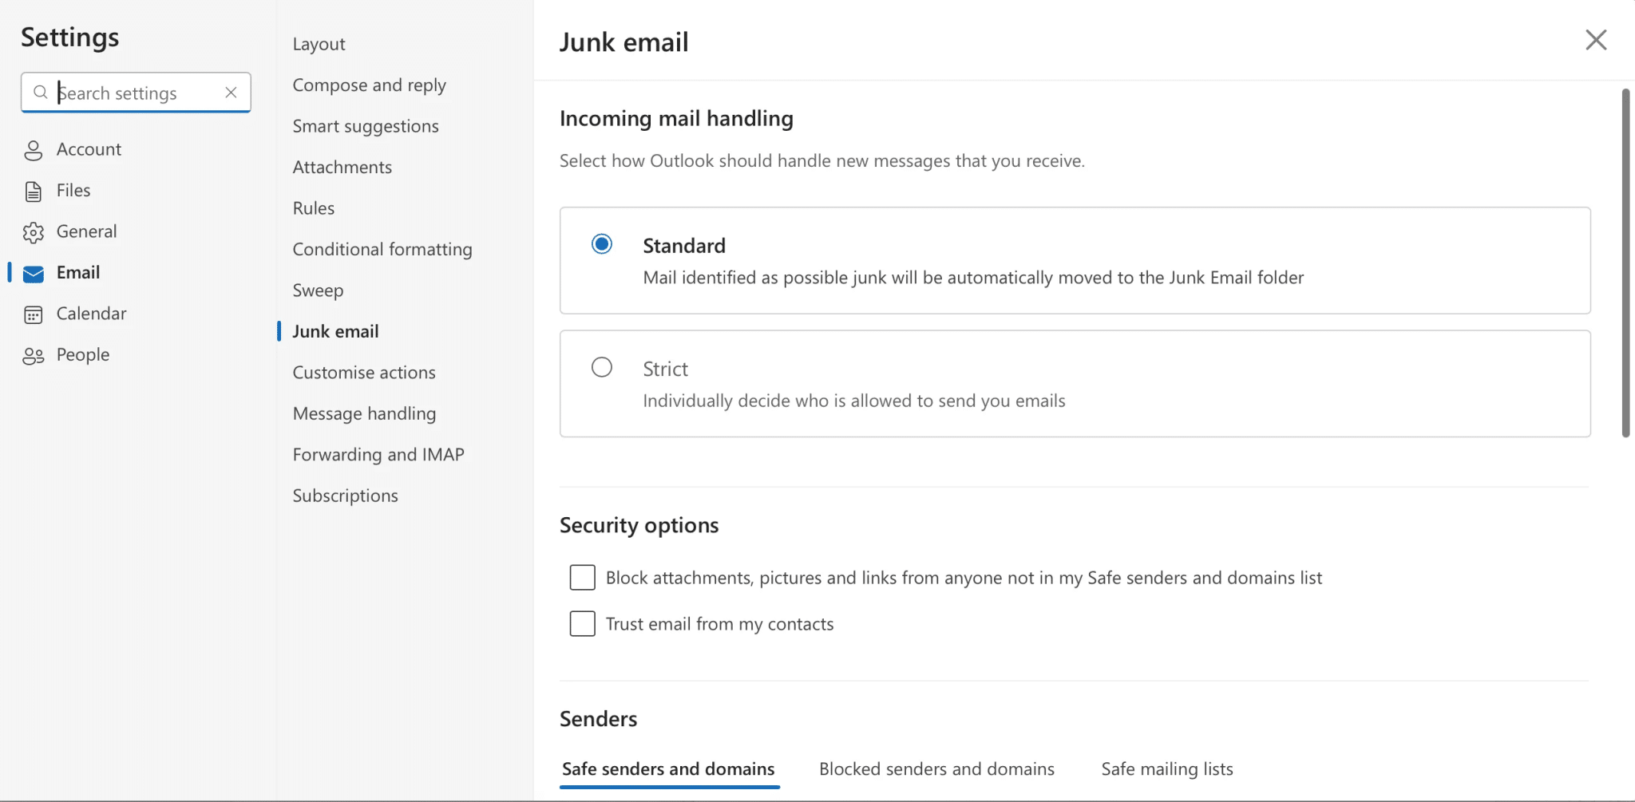
Task: Go to Conditional formatting settings
Action: 382,249
